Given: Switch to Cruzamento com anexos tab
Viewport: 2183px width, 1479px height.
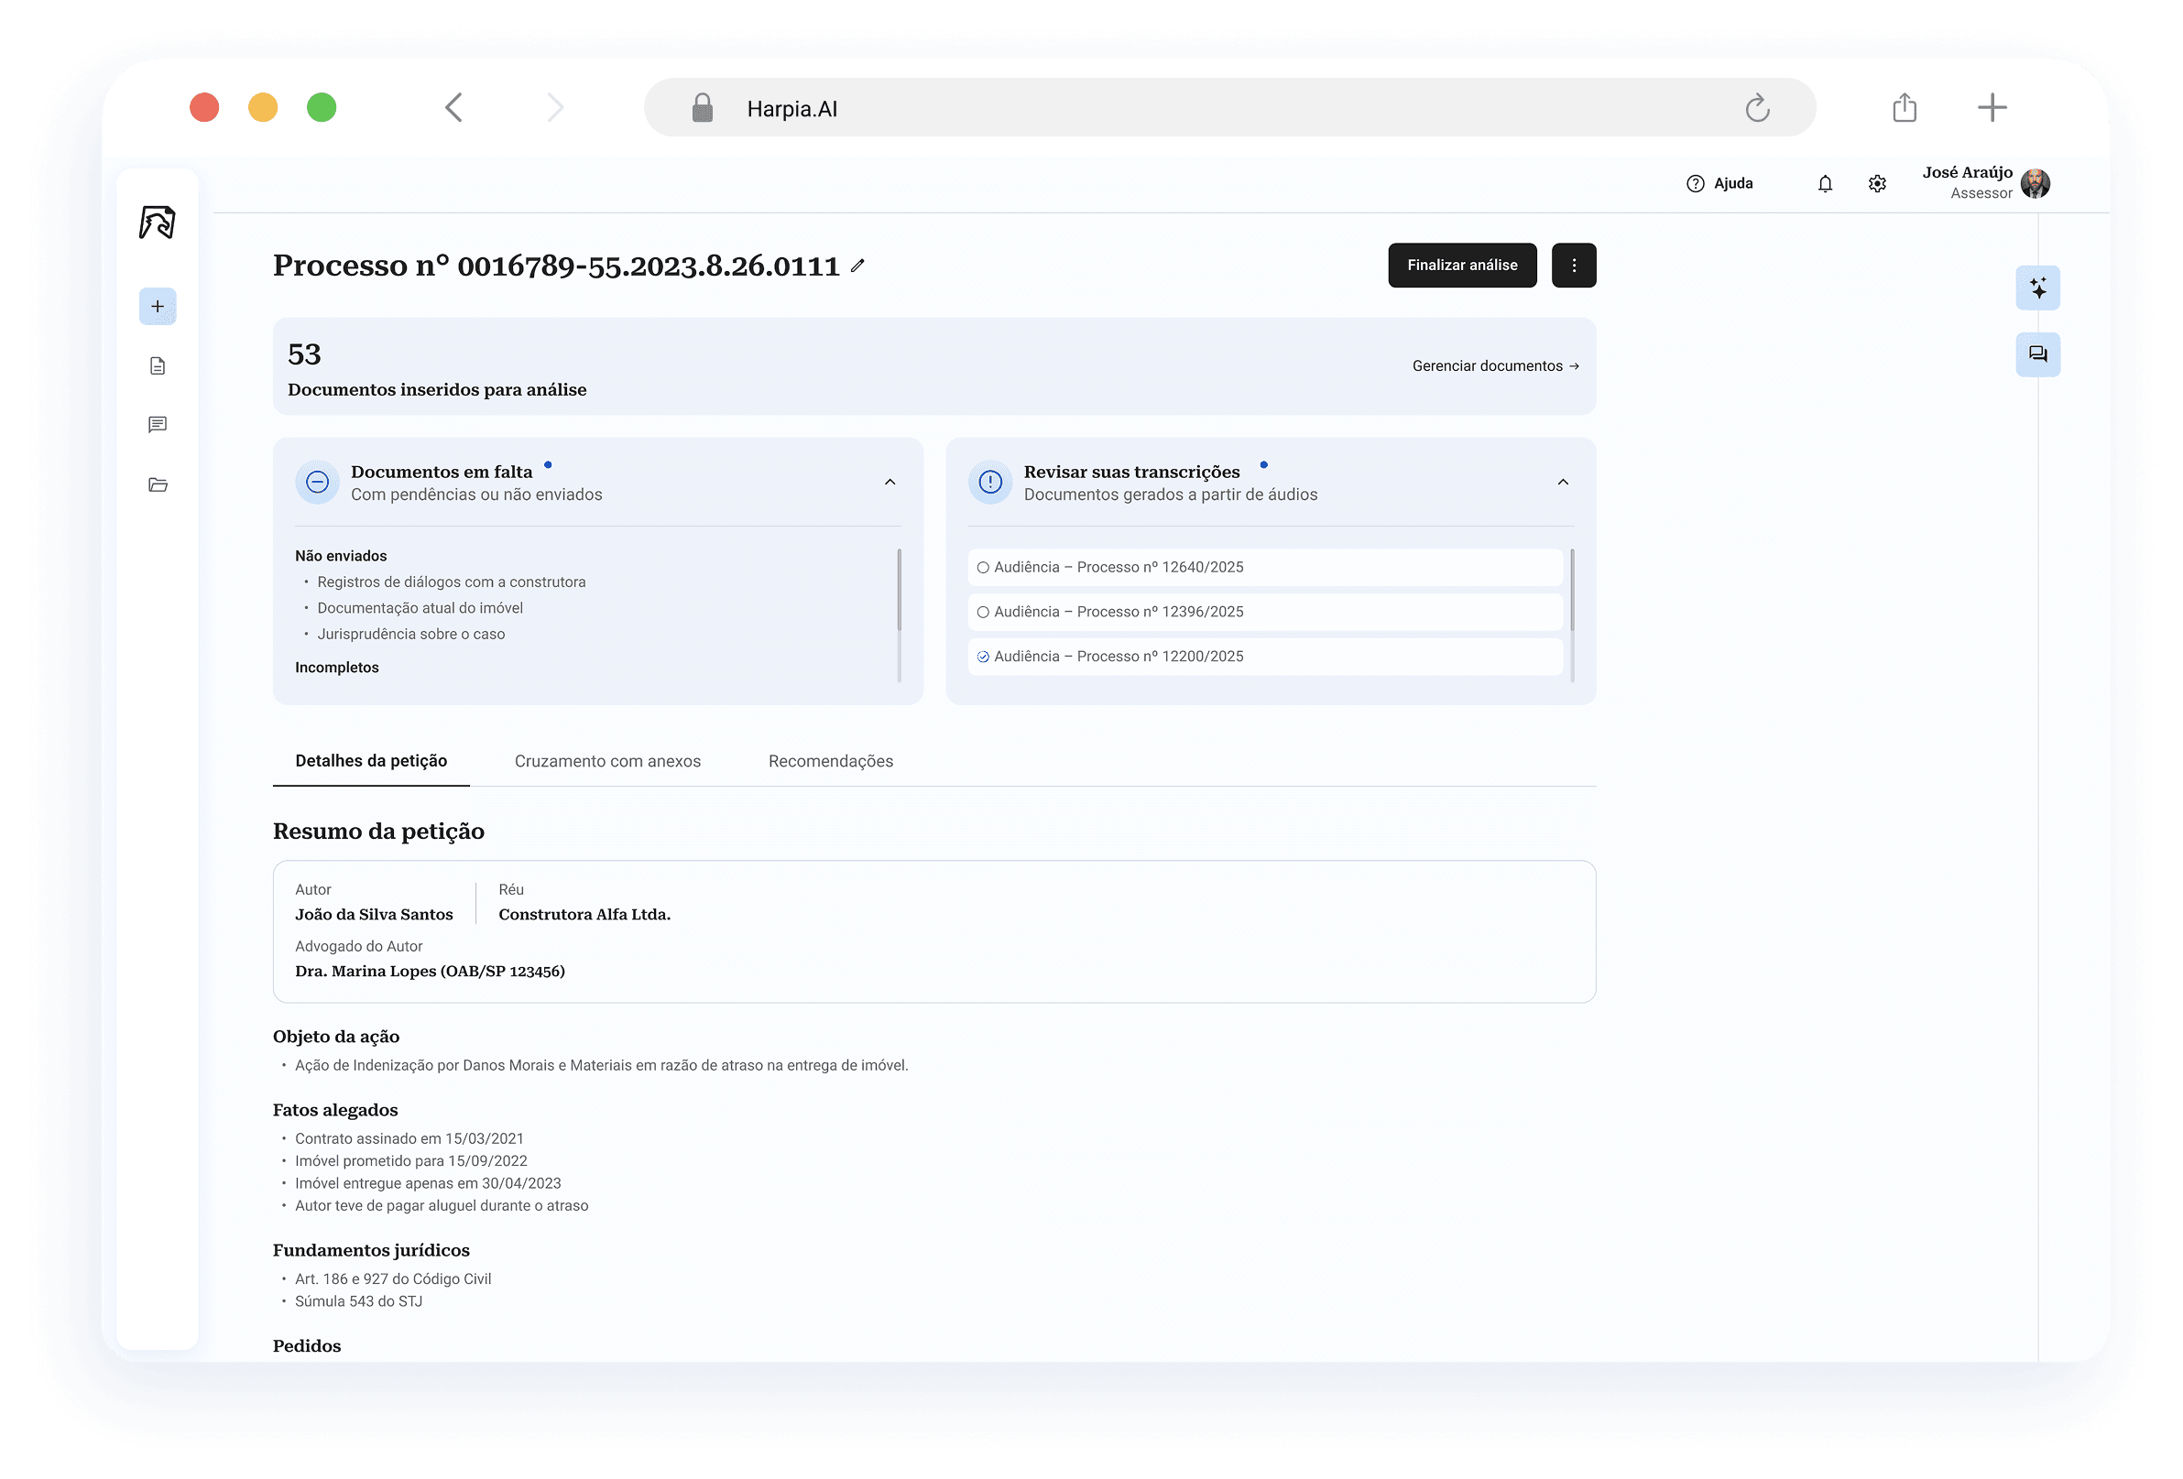Looking at the screenshot, I should (x=606, y=761).
